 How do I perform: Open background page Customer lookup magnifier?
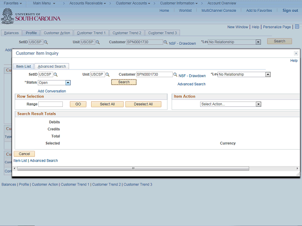(x=166, y=42)
